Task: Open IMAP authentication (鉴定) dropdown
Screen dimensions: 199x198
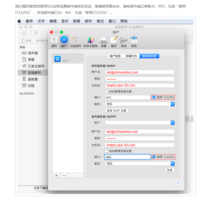Action: pos(140,104)
